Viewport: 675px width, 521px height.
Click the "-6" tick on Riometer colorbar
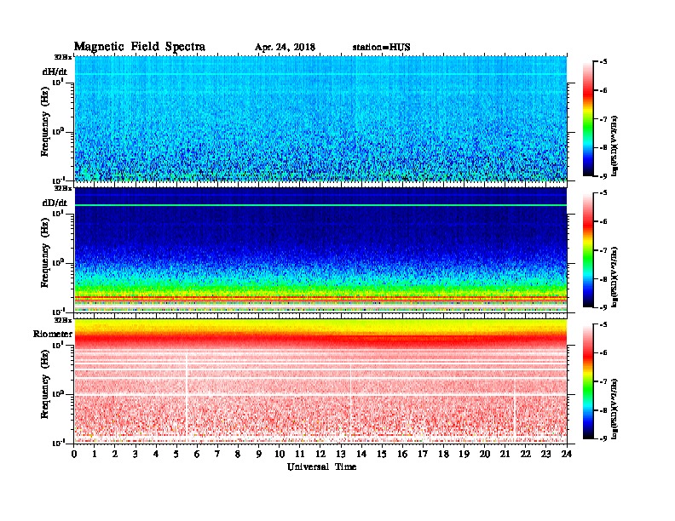(x=603, y=353)
